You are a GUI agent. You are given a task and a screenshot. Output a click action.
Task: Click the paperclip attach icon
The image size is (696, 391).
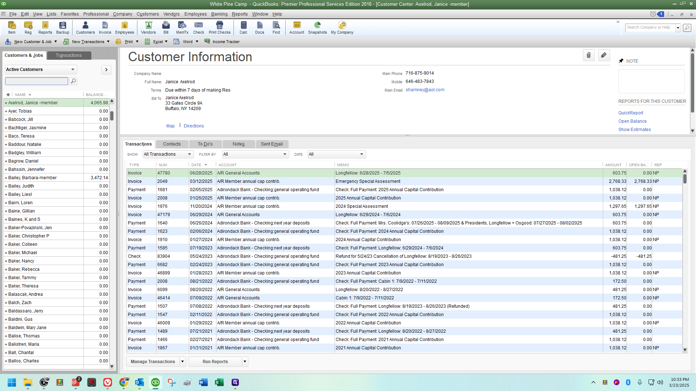click(x=589, y=55)
